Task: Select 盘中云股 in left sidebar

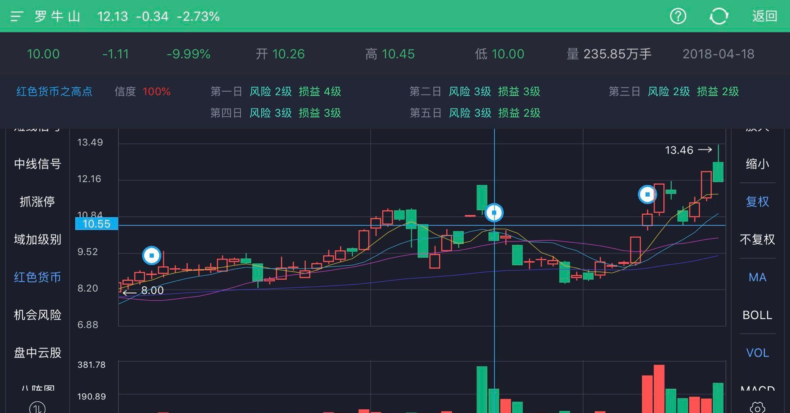Action: pyautogui.click(x=37, y=353)
